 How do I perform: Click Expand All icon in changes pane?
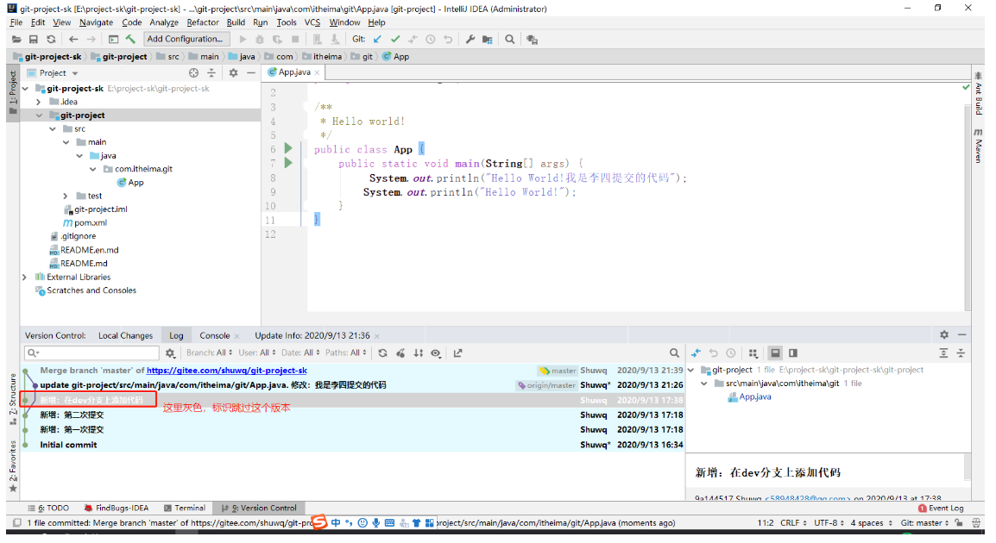click(x=943, y=353)
